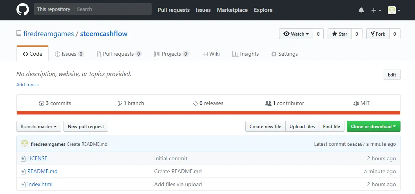Click the file icon beside README.md
This screenshot has width=415, height=194.
tap(23, 172)
